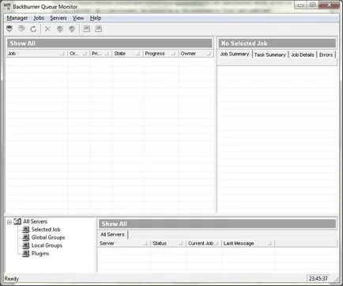This screenshot has width=343, height=286.
Task: Collapse the All Servers tree node
Action: click(x=9, y=222)
